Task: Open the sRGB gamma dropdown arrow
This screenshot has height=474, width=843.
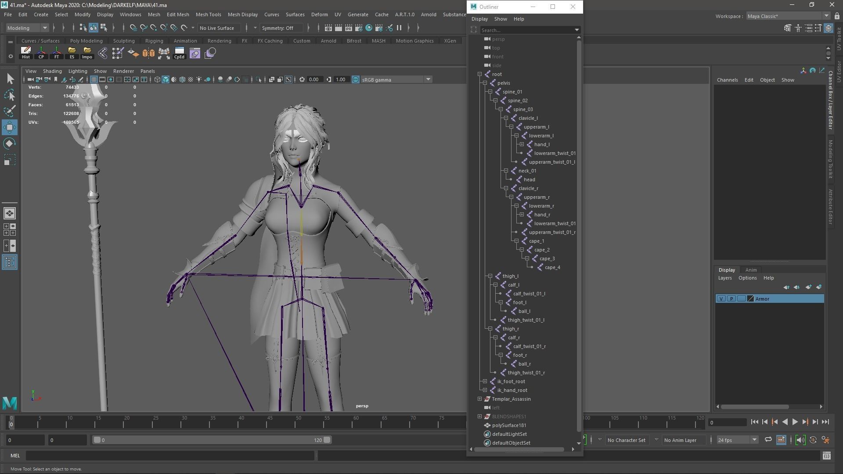Action: coord(428,79)
